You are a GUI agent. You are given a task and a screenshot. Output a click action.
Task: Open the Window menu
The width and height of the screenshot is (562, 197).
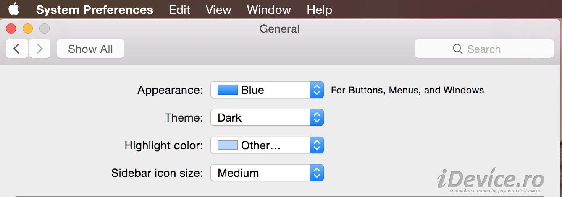pyautogui.click(x=269, y=10)
